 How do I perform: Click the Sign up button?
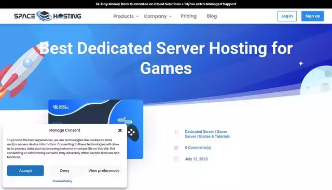click(312, 16)
